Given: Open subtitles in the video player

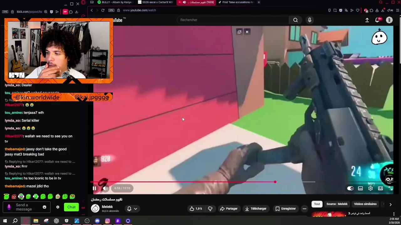Looking at the screenshot, I should tap(361, 188).
